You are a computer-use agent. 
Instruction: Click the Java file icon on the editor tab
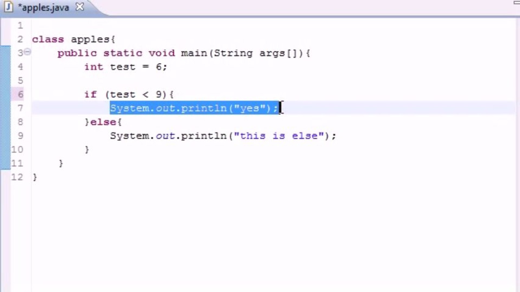point(8,7)
